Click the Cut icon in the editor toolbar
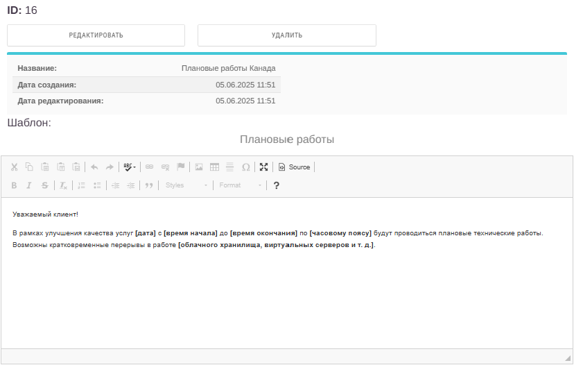574x372 pixels. click(x=15, y=167)
